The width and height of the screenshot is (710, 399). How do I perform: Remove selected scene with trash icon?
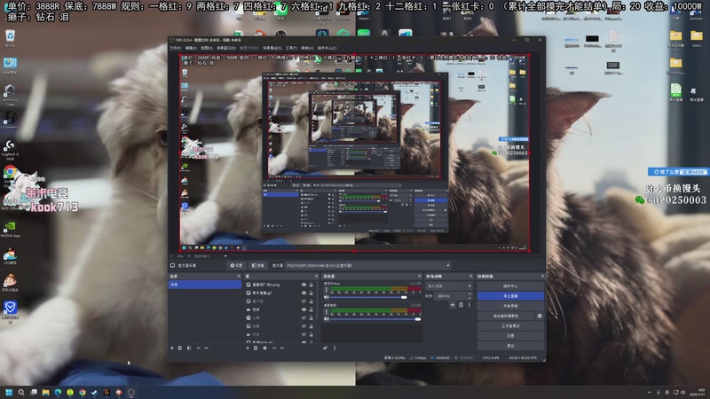(x=180, y=348)
